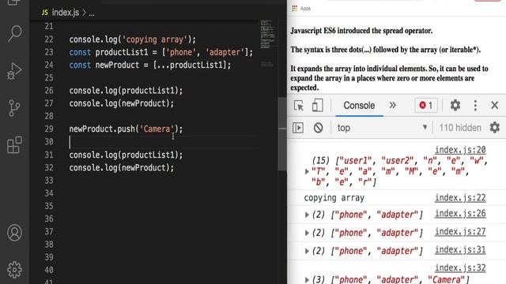The height and width of the screenshot is (284, 506).
Task: Click the JS file icon in breadcrumb
Action: 44,13
